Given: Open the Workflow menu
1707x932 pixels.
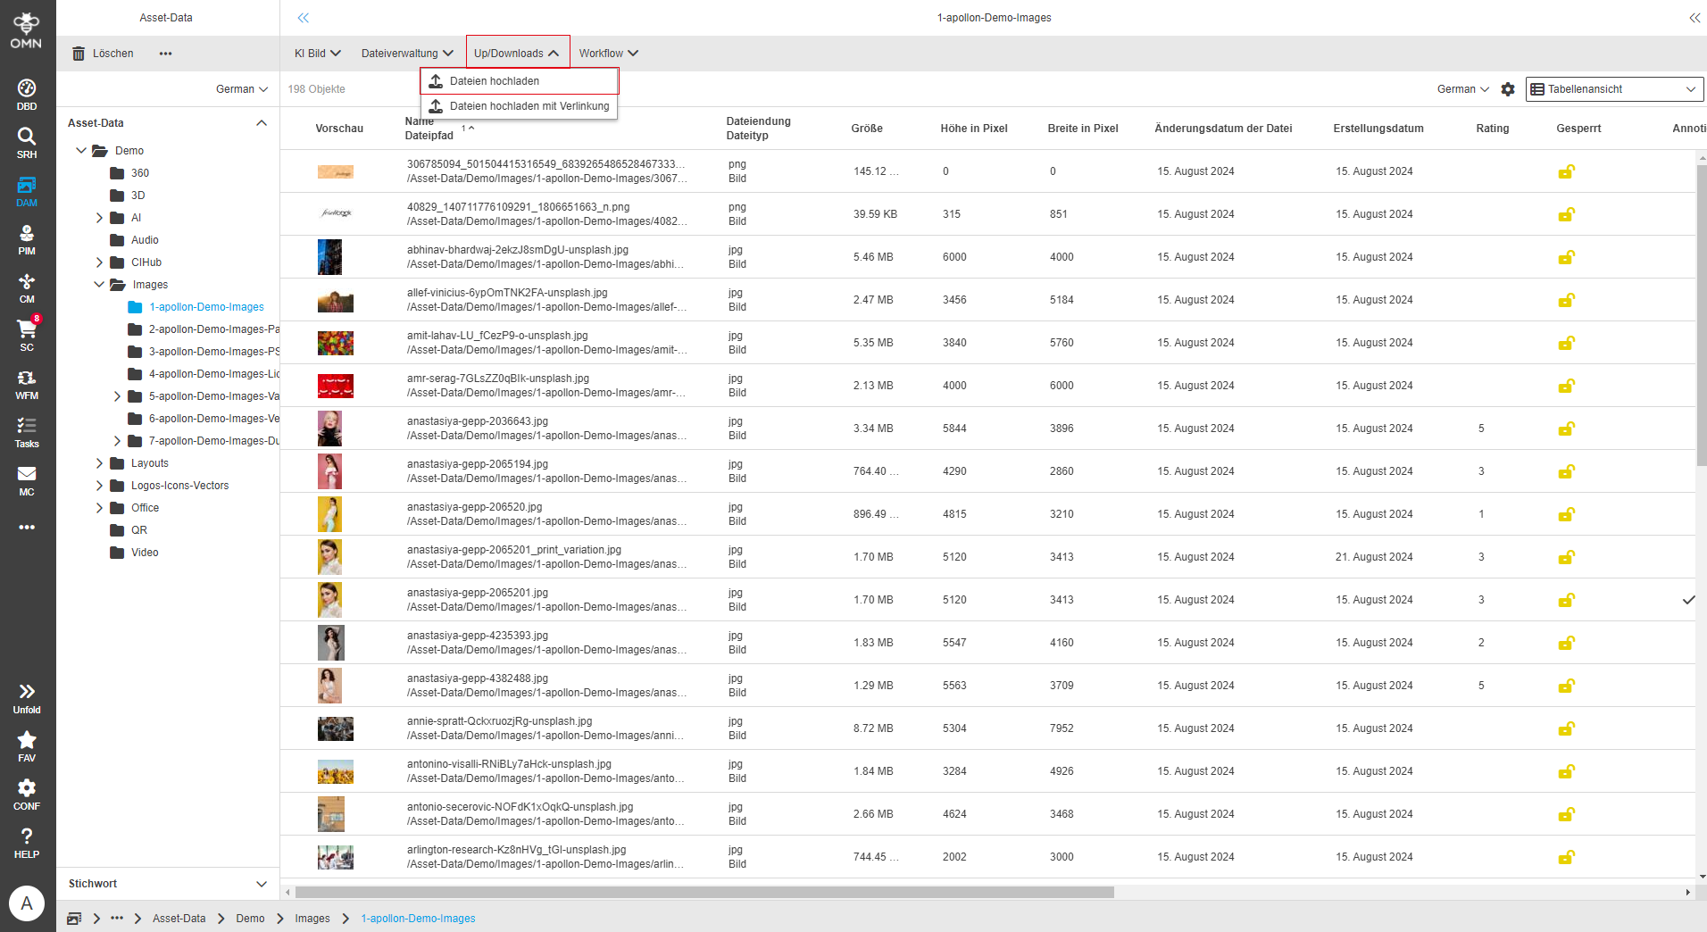Looking at the screenshot, I should point(608,53).
